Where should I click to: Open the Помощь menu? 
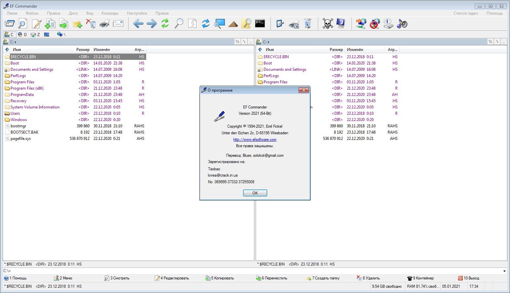(x=494, y=13)
